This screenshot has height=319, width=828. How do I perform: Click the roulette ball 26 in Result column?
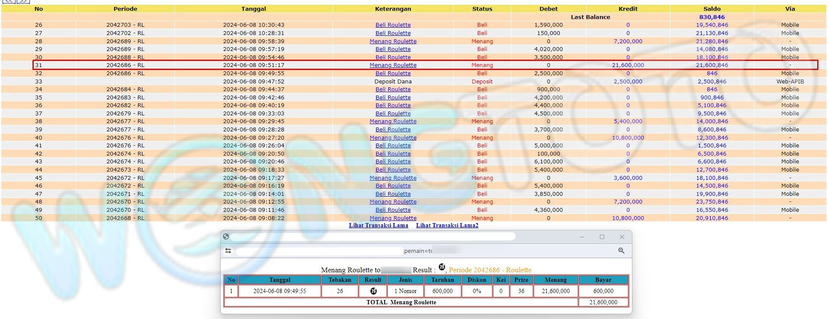point(373,291)
